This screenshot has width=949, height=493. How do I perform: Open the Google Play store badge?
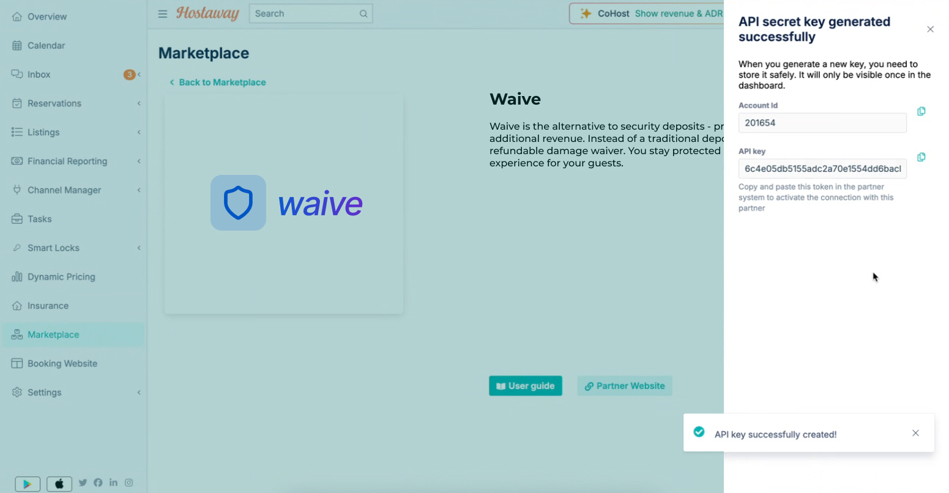coord(28,483)
